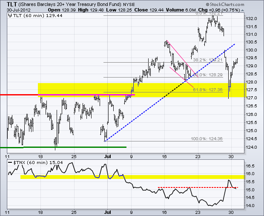Screen dimensions: 264x216
Task: Click the TLT (60 min) 129.44 legend text
Action: click(38, 16)
